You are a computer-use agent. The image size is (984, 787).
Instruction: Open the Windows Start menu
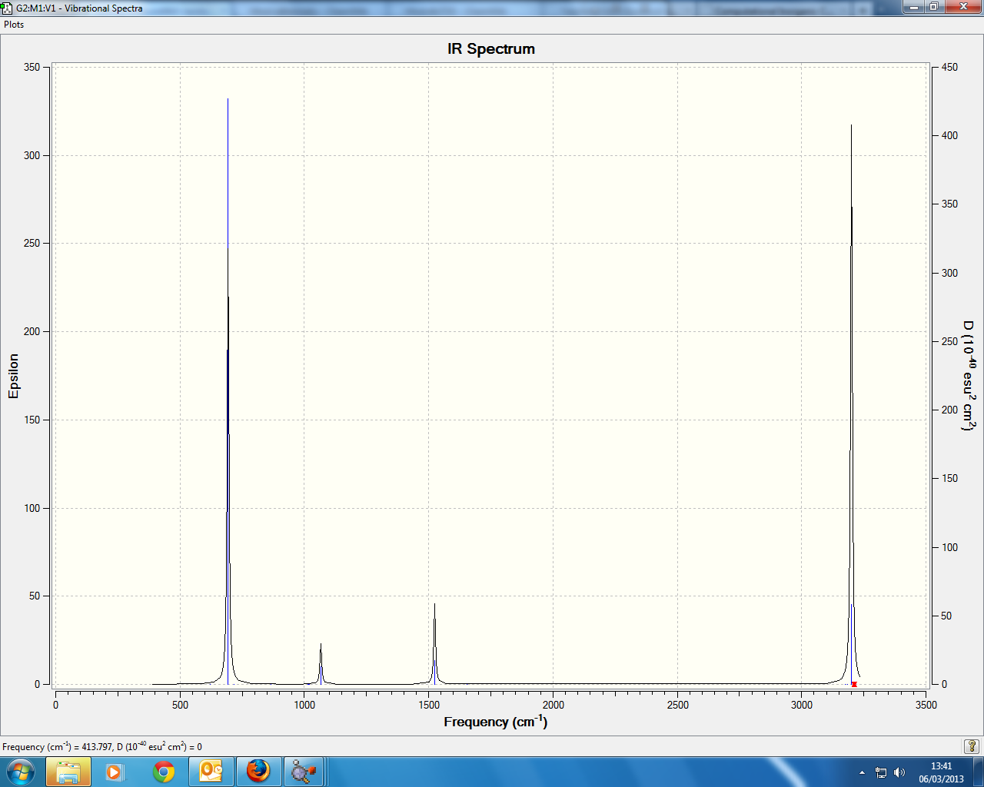tap(21, 772)
